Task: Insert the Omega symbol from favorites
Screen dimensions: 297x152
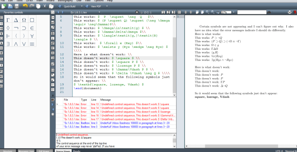Action: 24,20
